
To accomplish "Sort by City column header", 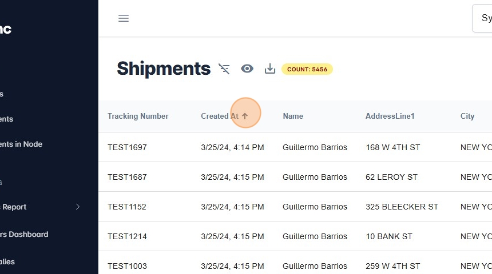I will coord(467,116).
